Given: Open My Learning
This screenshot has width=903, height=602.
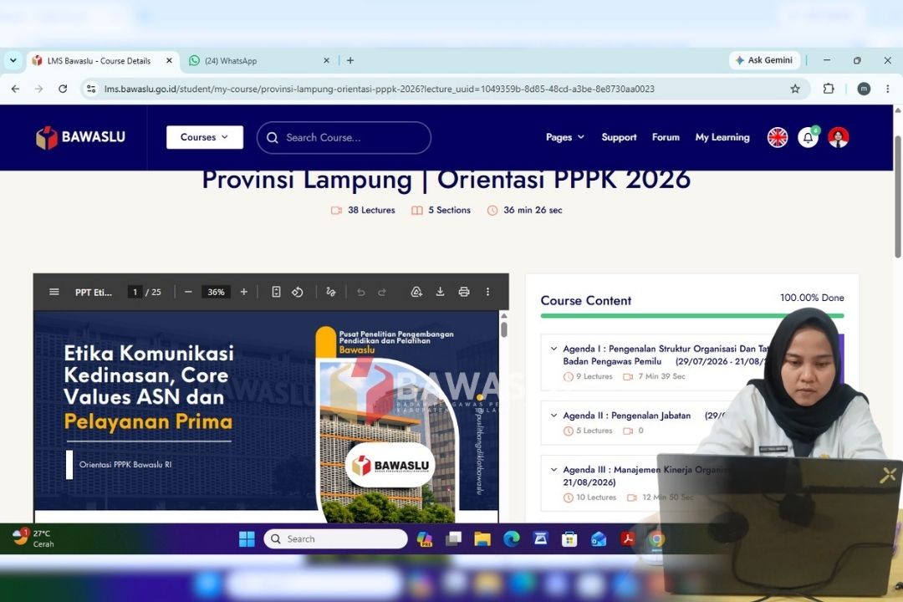Looking at the screenshot, I should click(x=722, y=137).
